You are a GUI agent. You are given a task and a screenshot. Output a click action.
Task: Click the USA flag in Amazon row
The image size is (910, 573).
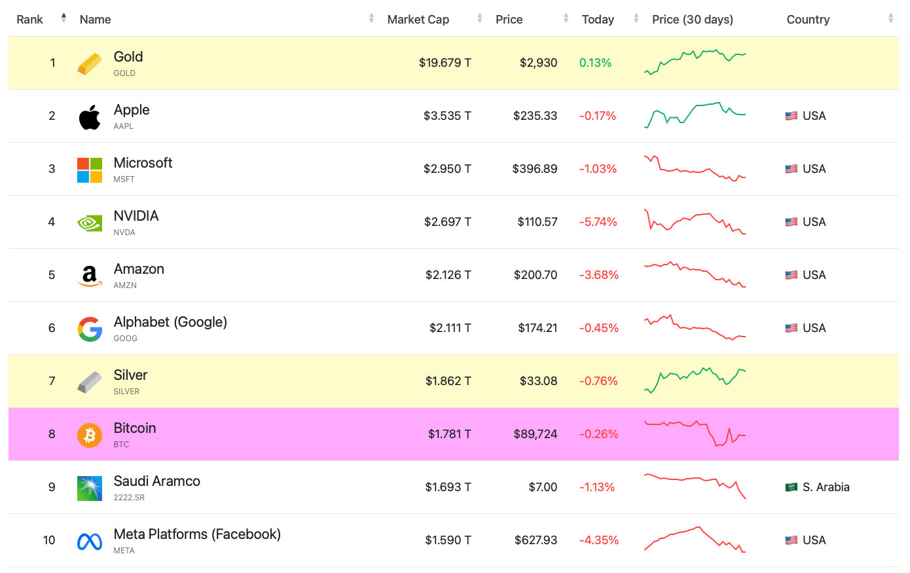coord(791,275)
